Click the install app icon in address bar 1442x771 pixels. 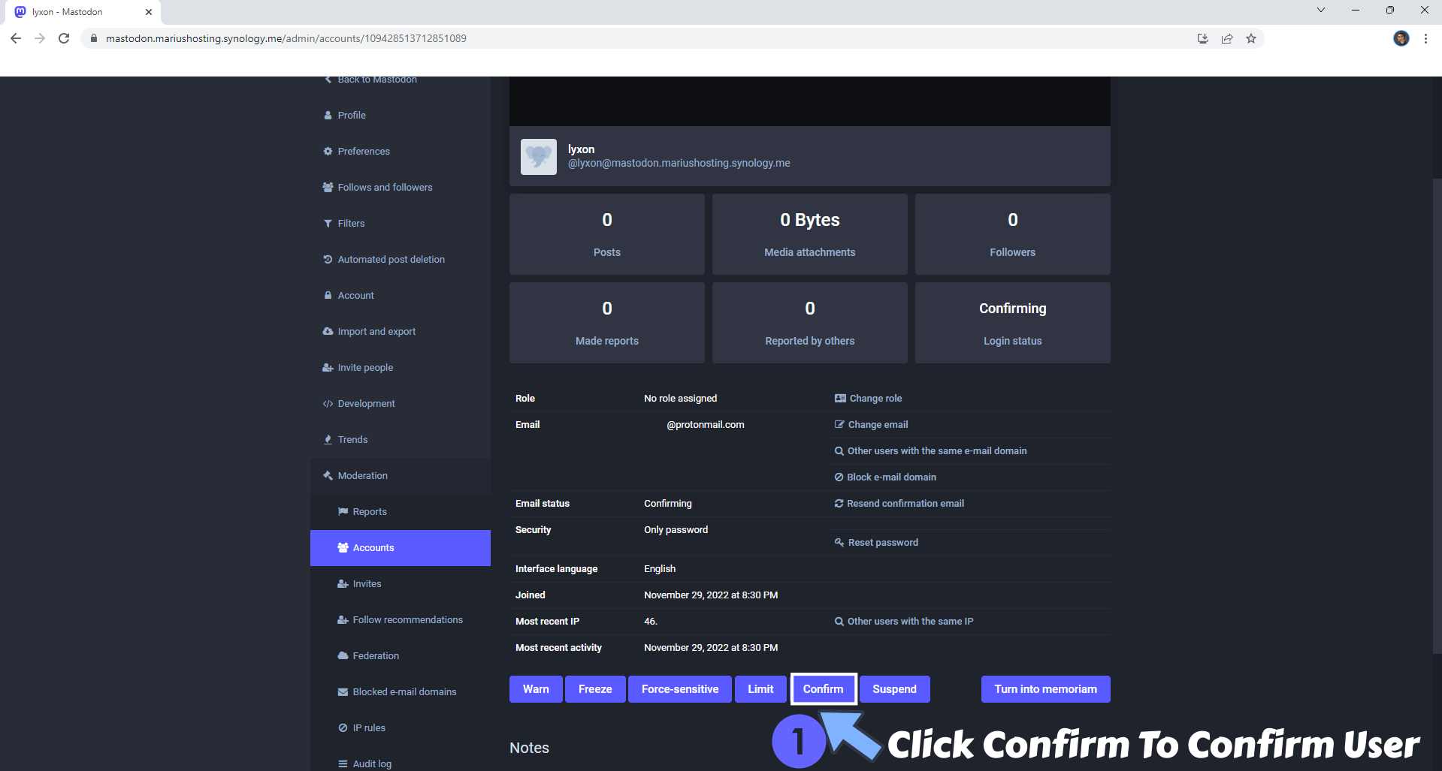click(1203, 38)
